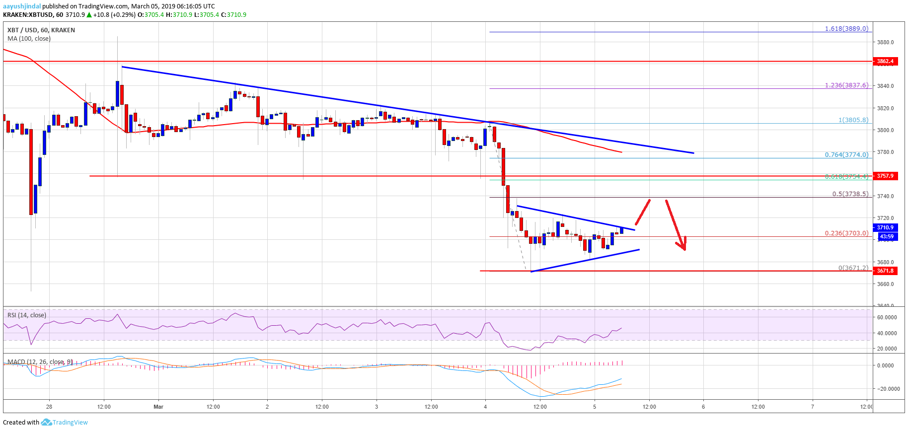The width and height of the screenshot is (908, 431).
Task: Click the red 3862.4 price tag
Action: pos(885,62)
